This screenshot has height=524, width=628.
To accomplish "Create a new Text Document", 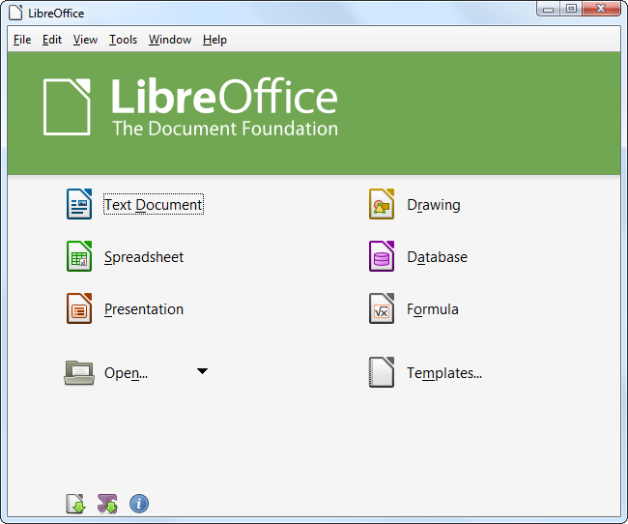I will coord(154,204).
